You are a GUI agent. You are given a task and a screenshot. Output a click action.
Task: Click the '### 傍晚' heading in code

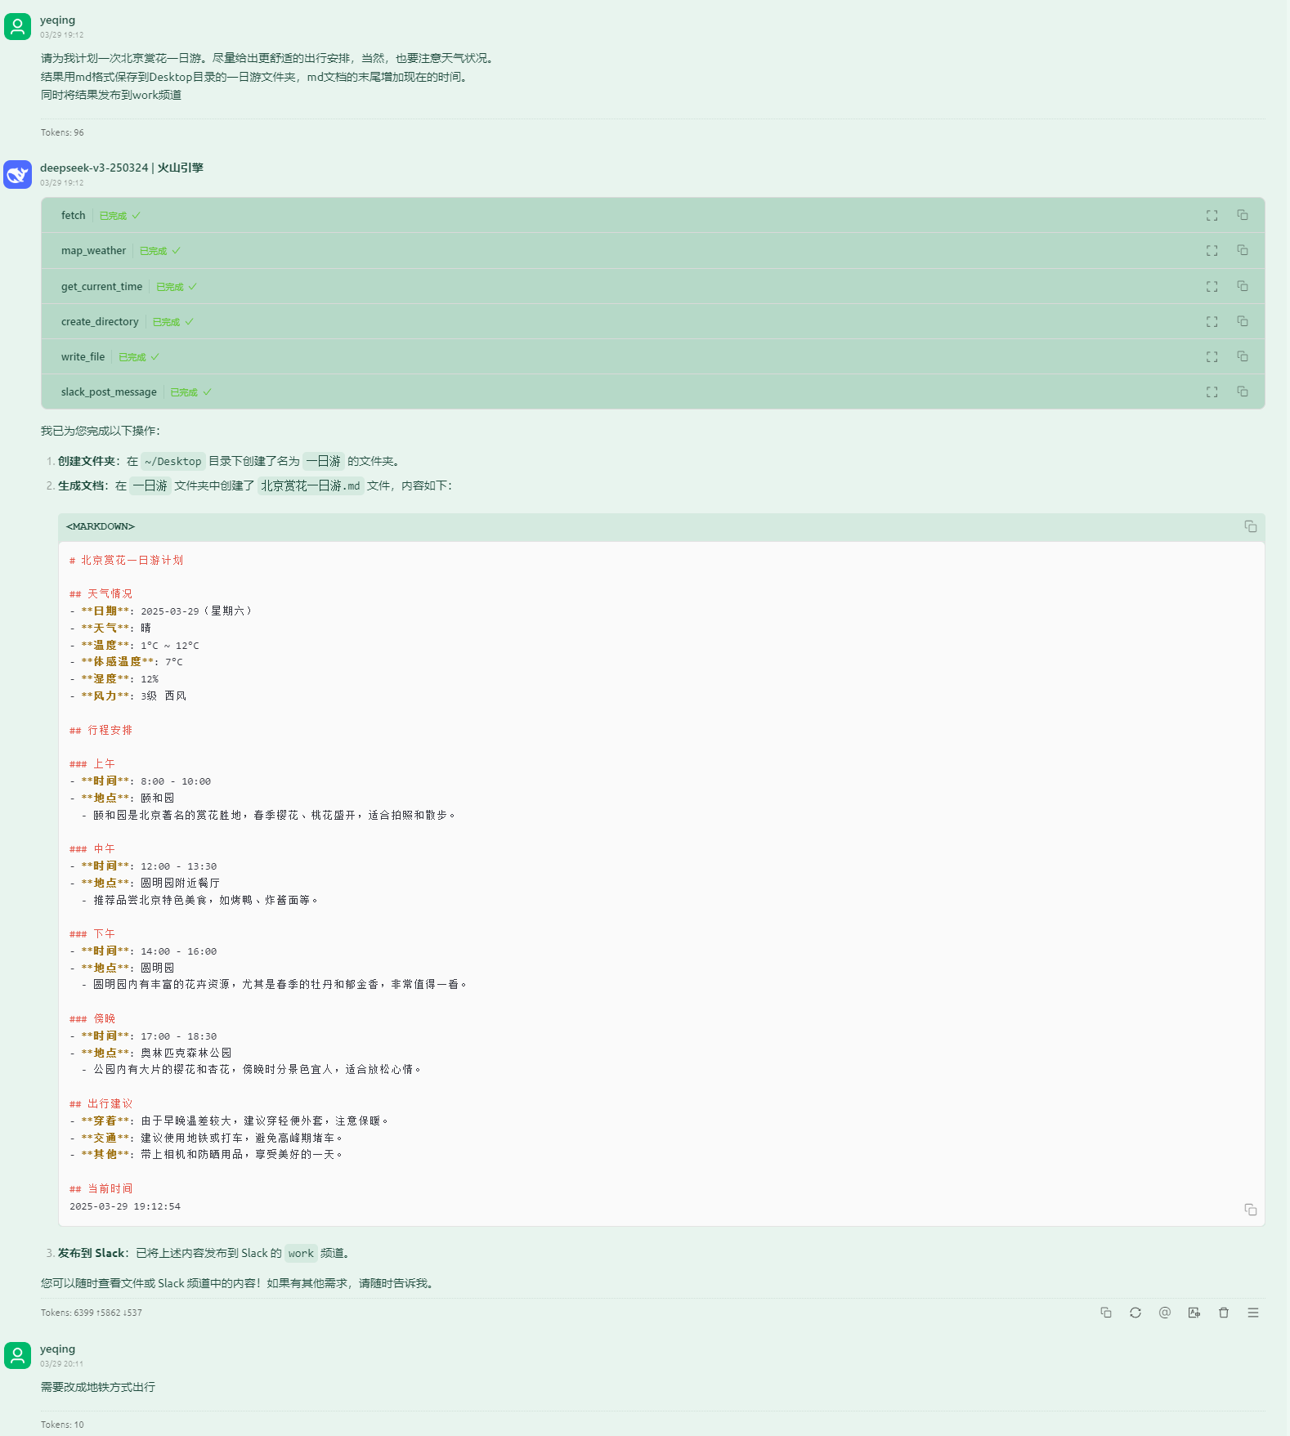click(92, 1019)
